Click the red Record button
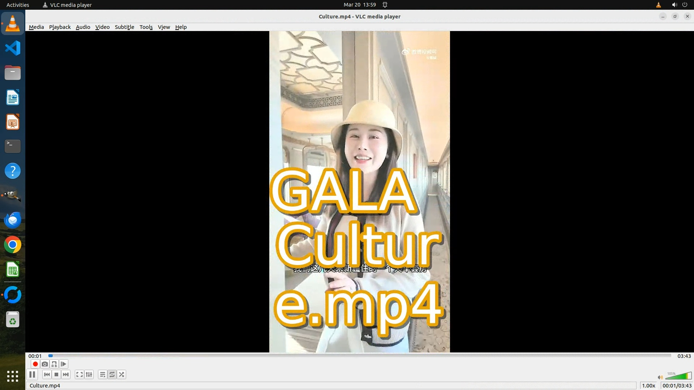 coord(35,364)
